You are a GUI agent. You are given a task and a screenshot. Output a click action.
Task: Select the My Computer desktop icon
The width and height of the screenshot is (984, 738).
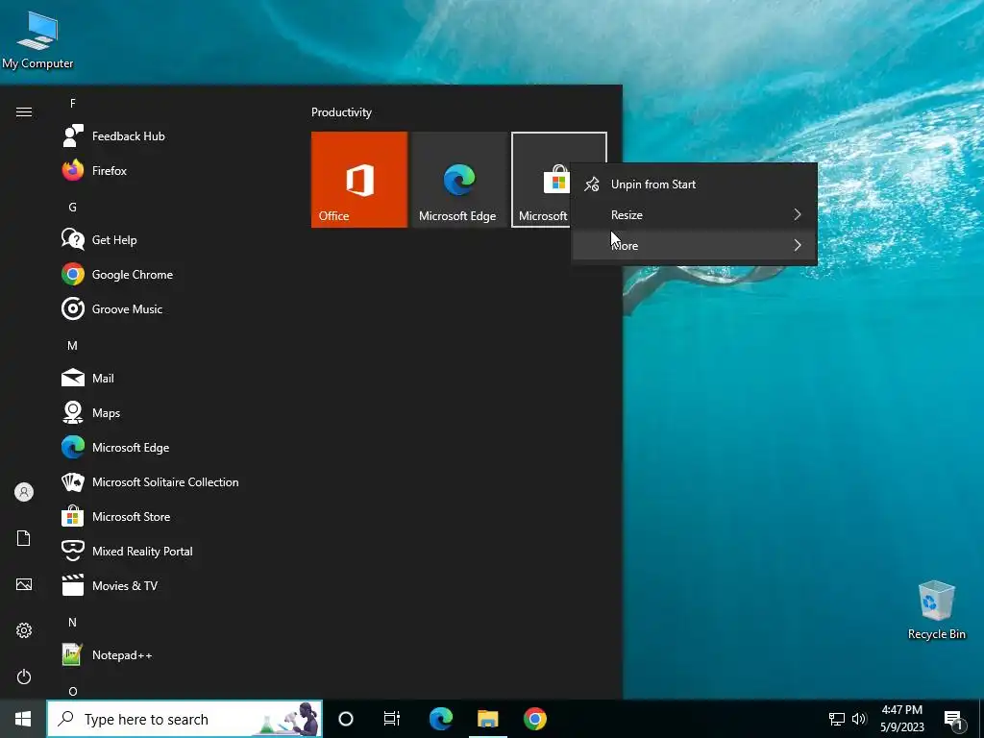click(37, 38)
